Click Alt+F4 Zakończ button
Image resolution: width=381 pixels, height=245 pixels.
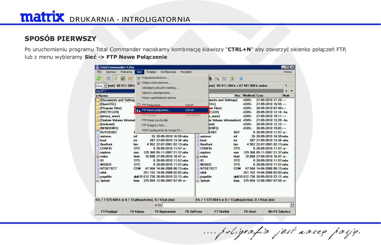(x=279, y=212)
